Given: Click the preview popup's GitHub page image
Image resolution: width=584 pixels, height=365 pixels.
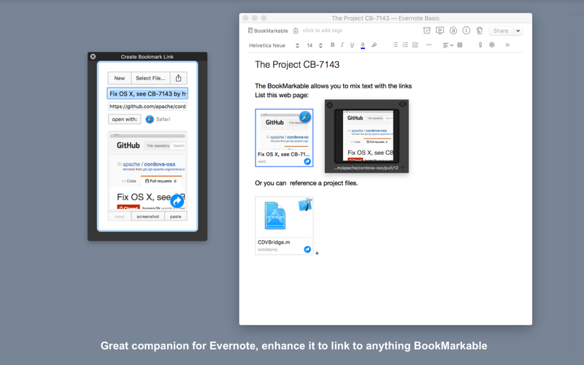Looking at the screenshot, I should (x=367, y=136).
